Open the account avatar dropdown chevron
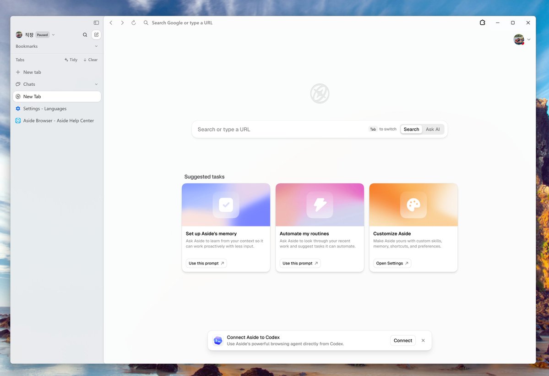Image resolution: width=549 pixels, height=376 pixels. [x=529, y=39]
